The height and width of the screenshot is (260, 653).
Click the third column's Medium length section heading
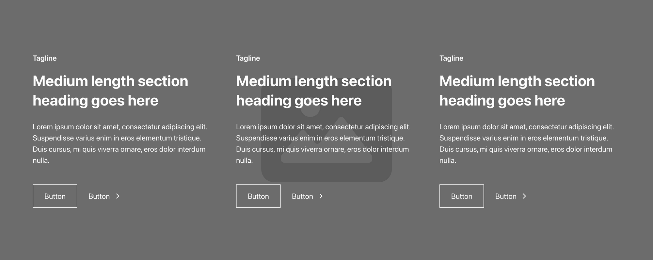point(517,90)
